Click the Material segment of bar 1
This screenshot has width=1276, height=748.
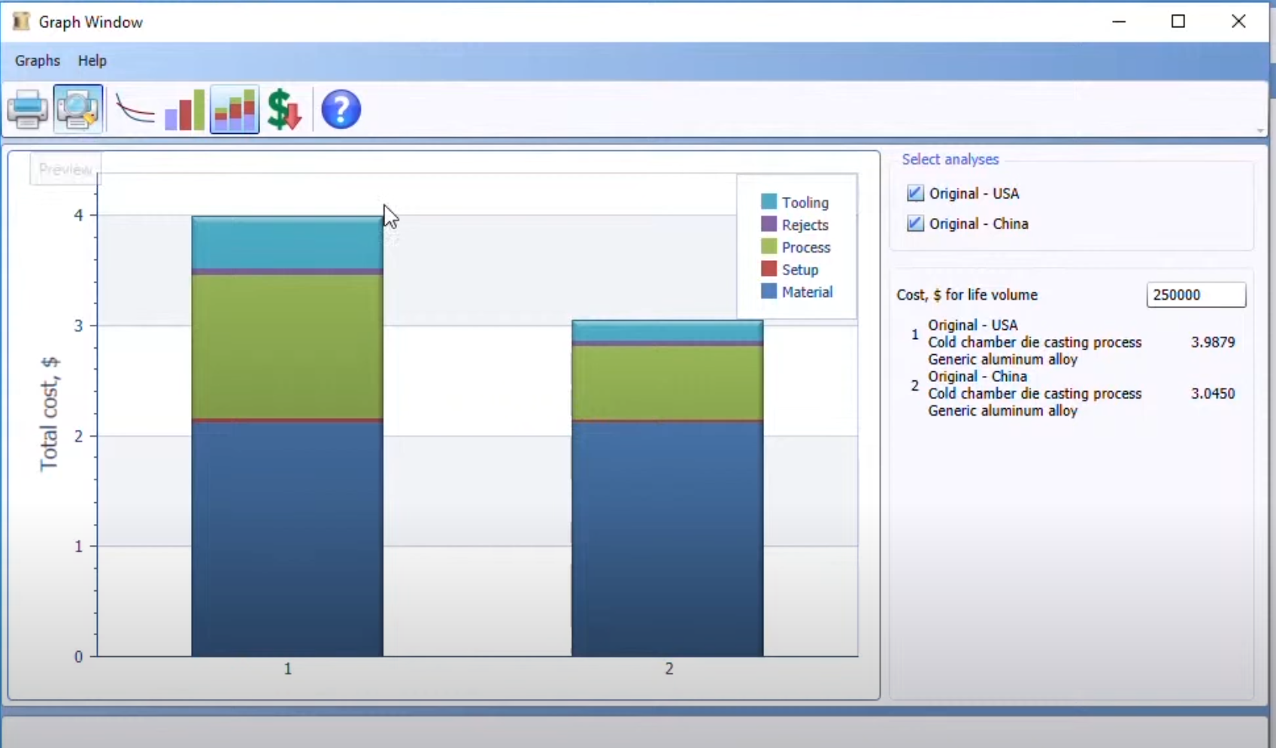coord(287,539)
